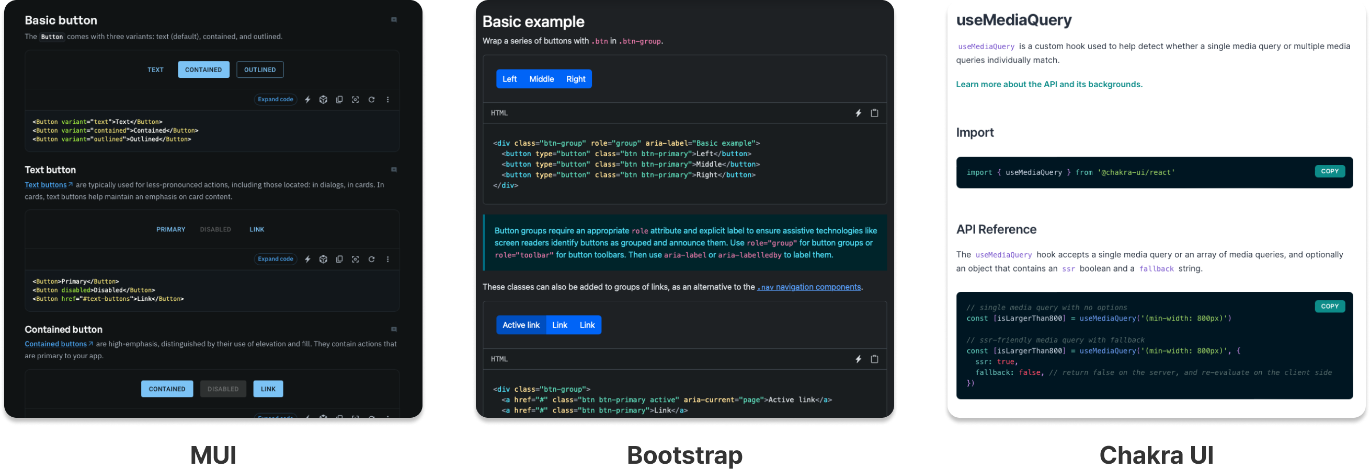Click the 'Bootstrap' caption
This screenshot has width=1370, height=470.
[x=684, y=455]
